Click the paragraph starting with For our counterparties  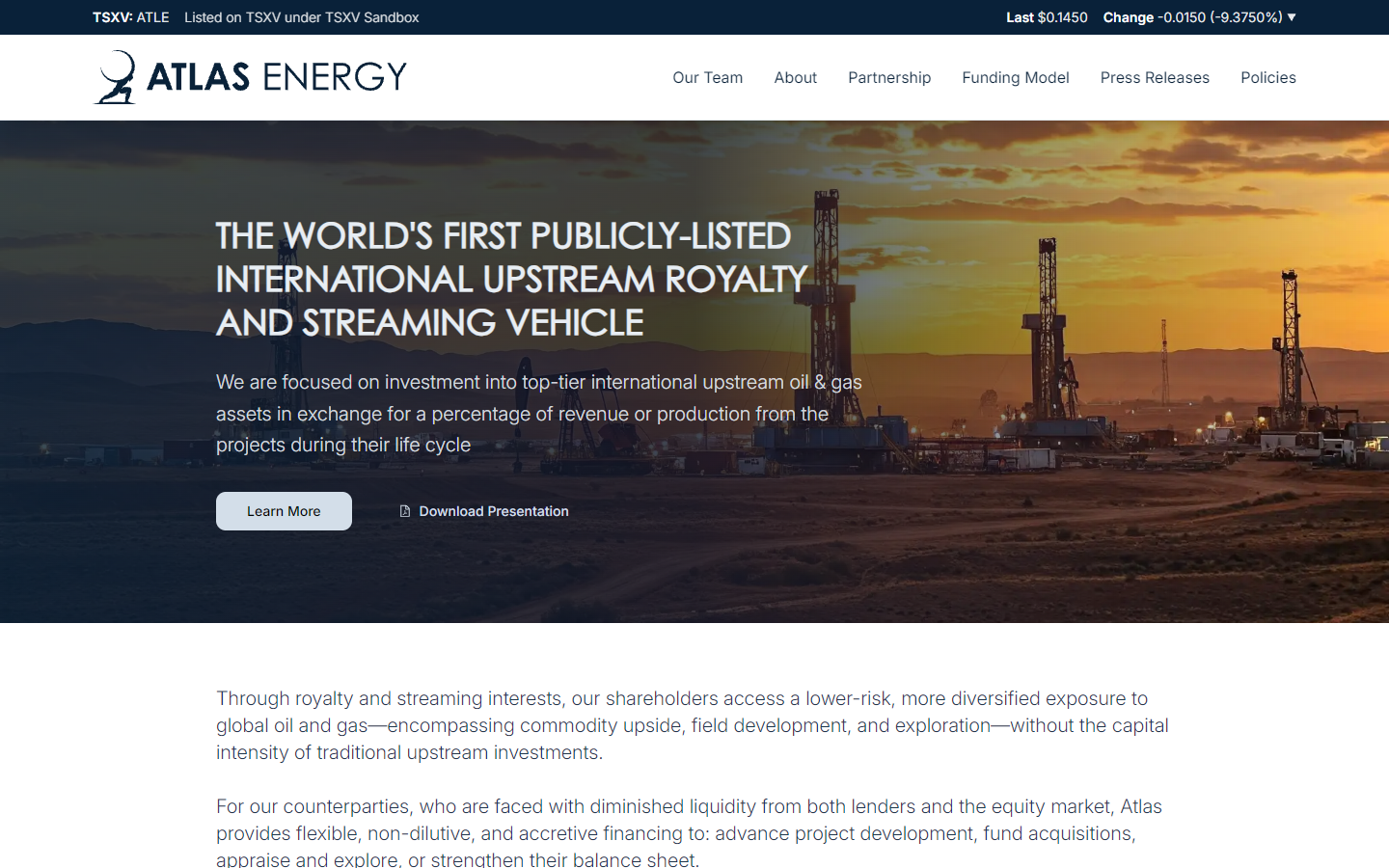689,832
